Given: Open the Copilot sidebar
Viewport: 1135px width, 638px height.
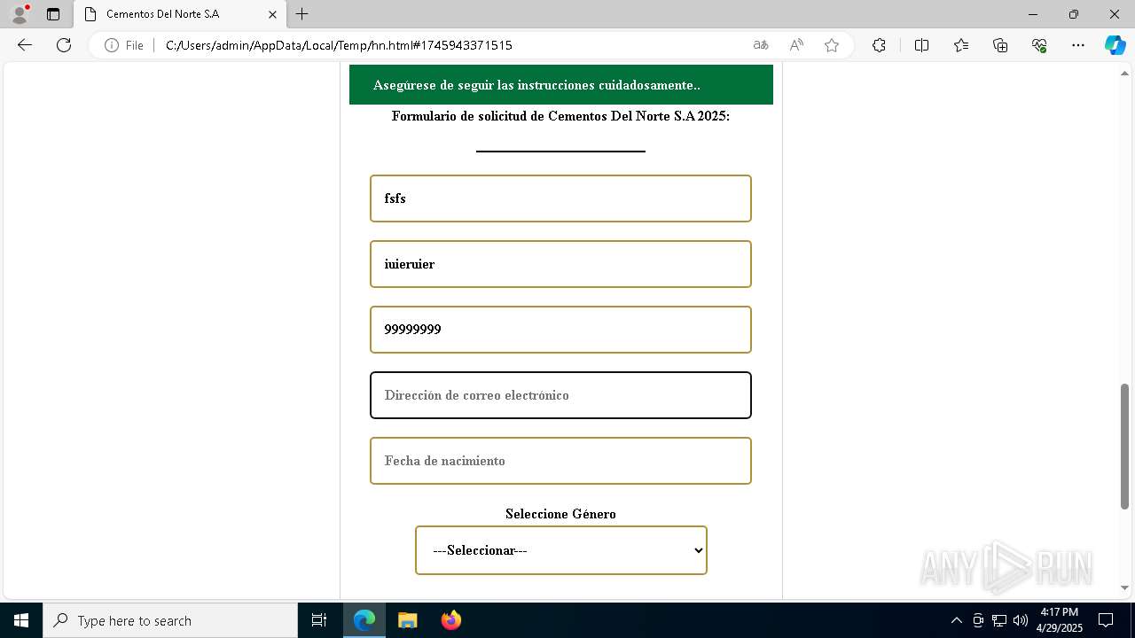Looking at the screenshot, I should [x=1115, y=45].
